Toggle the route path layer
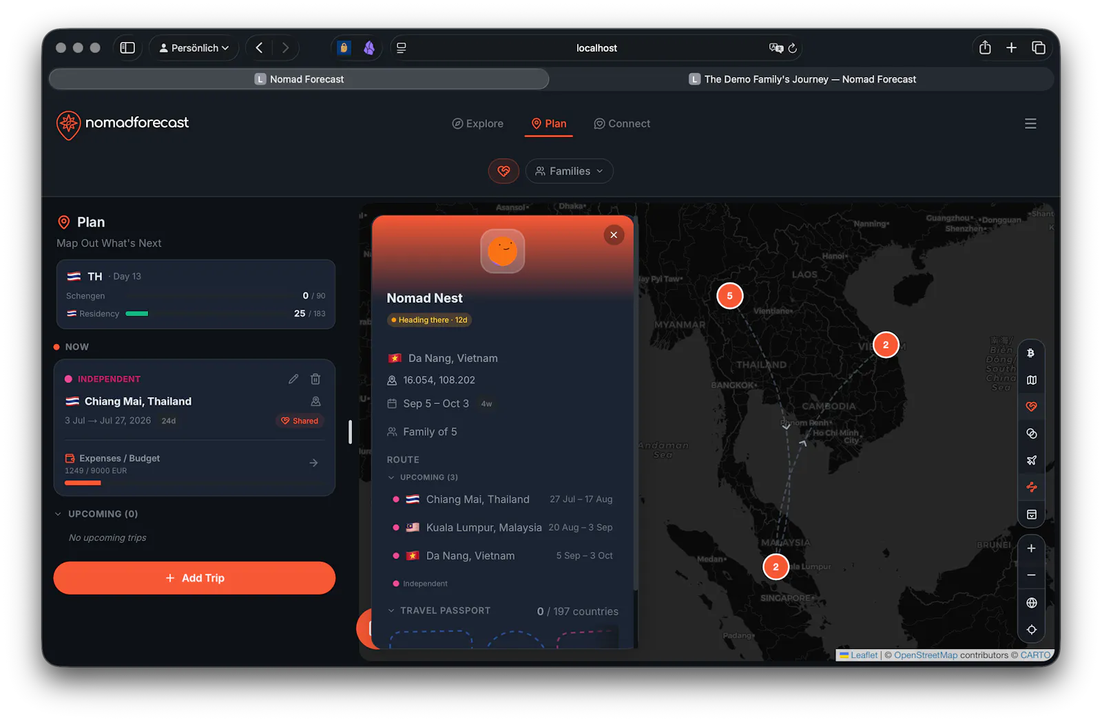This screenshot has width=1102, height=722. (x=1031, y=487)
